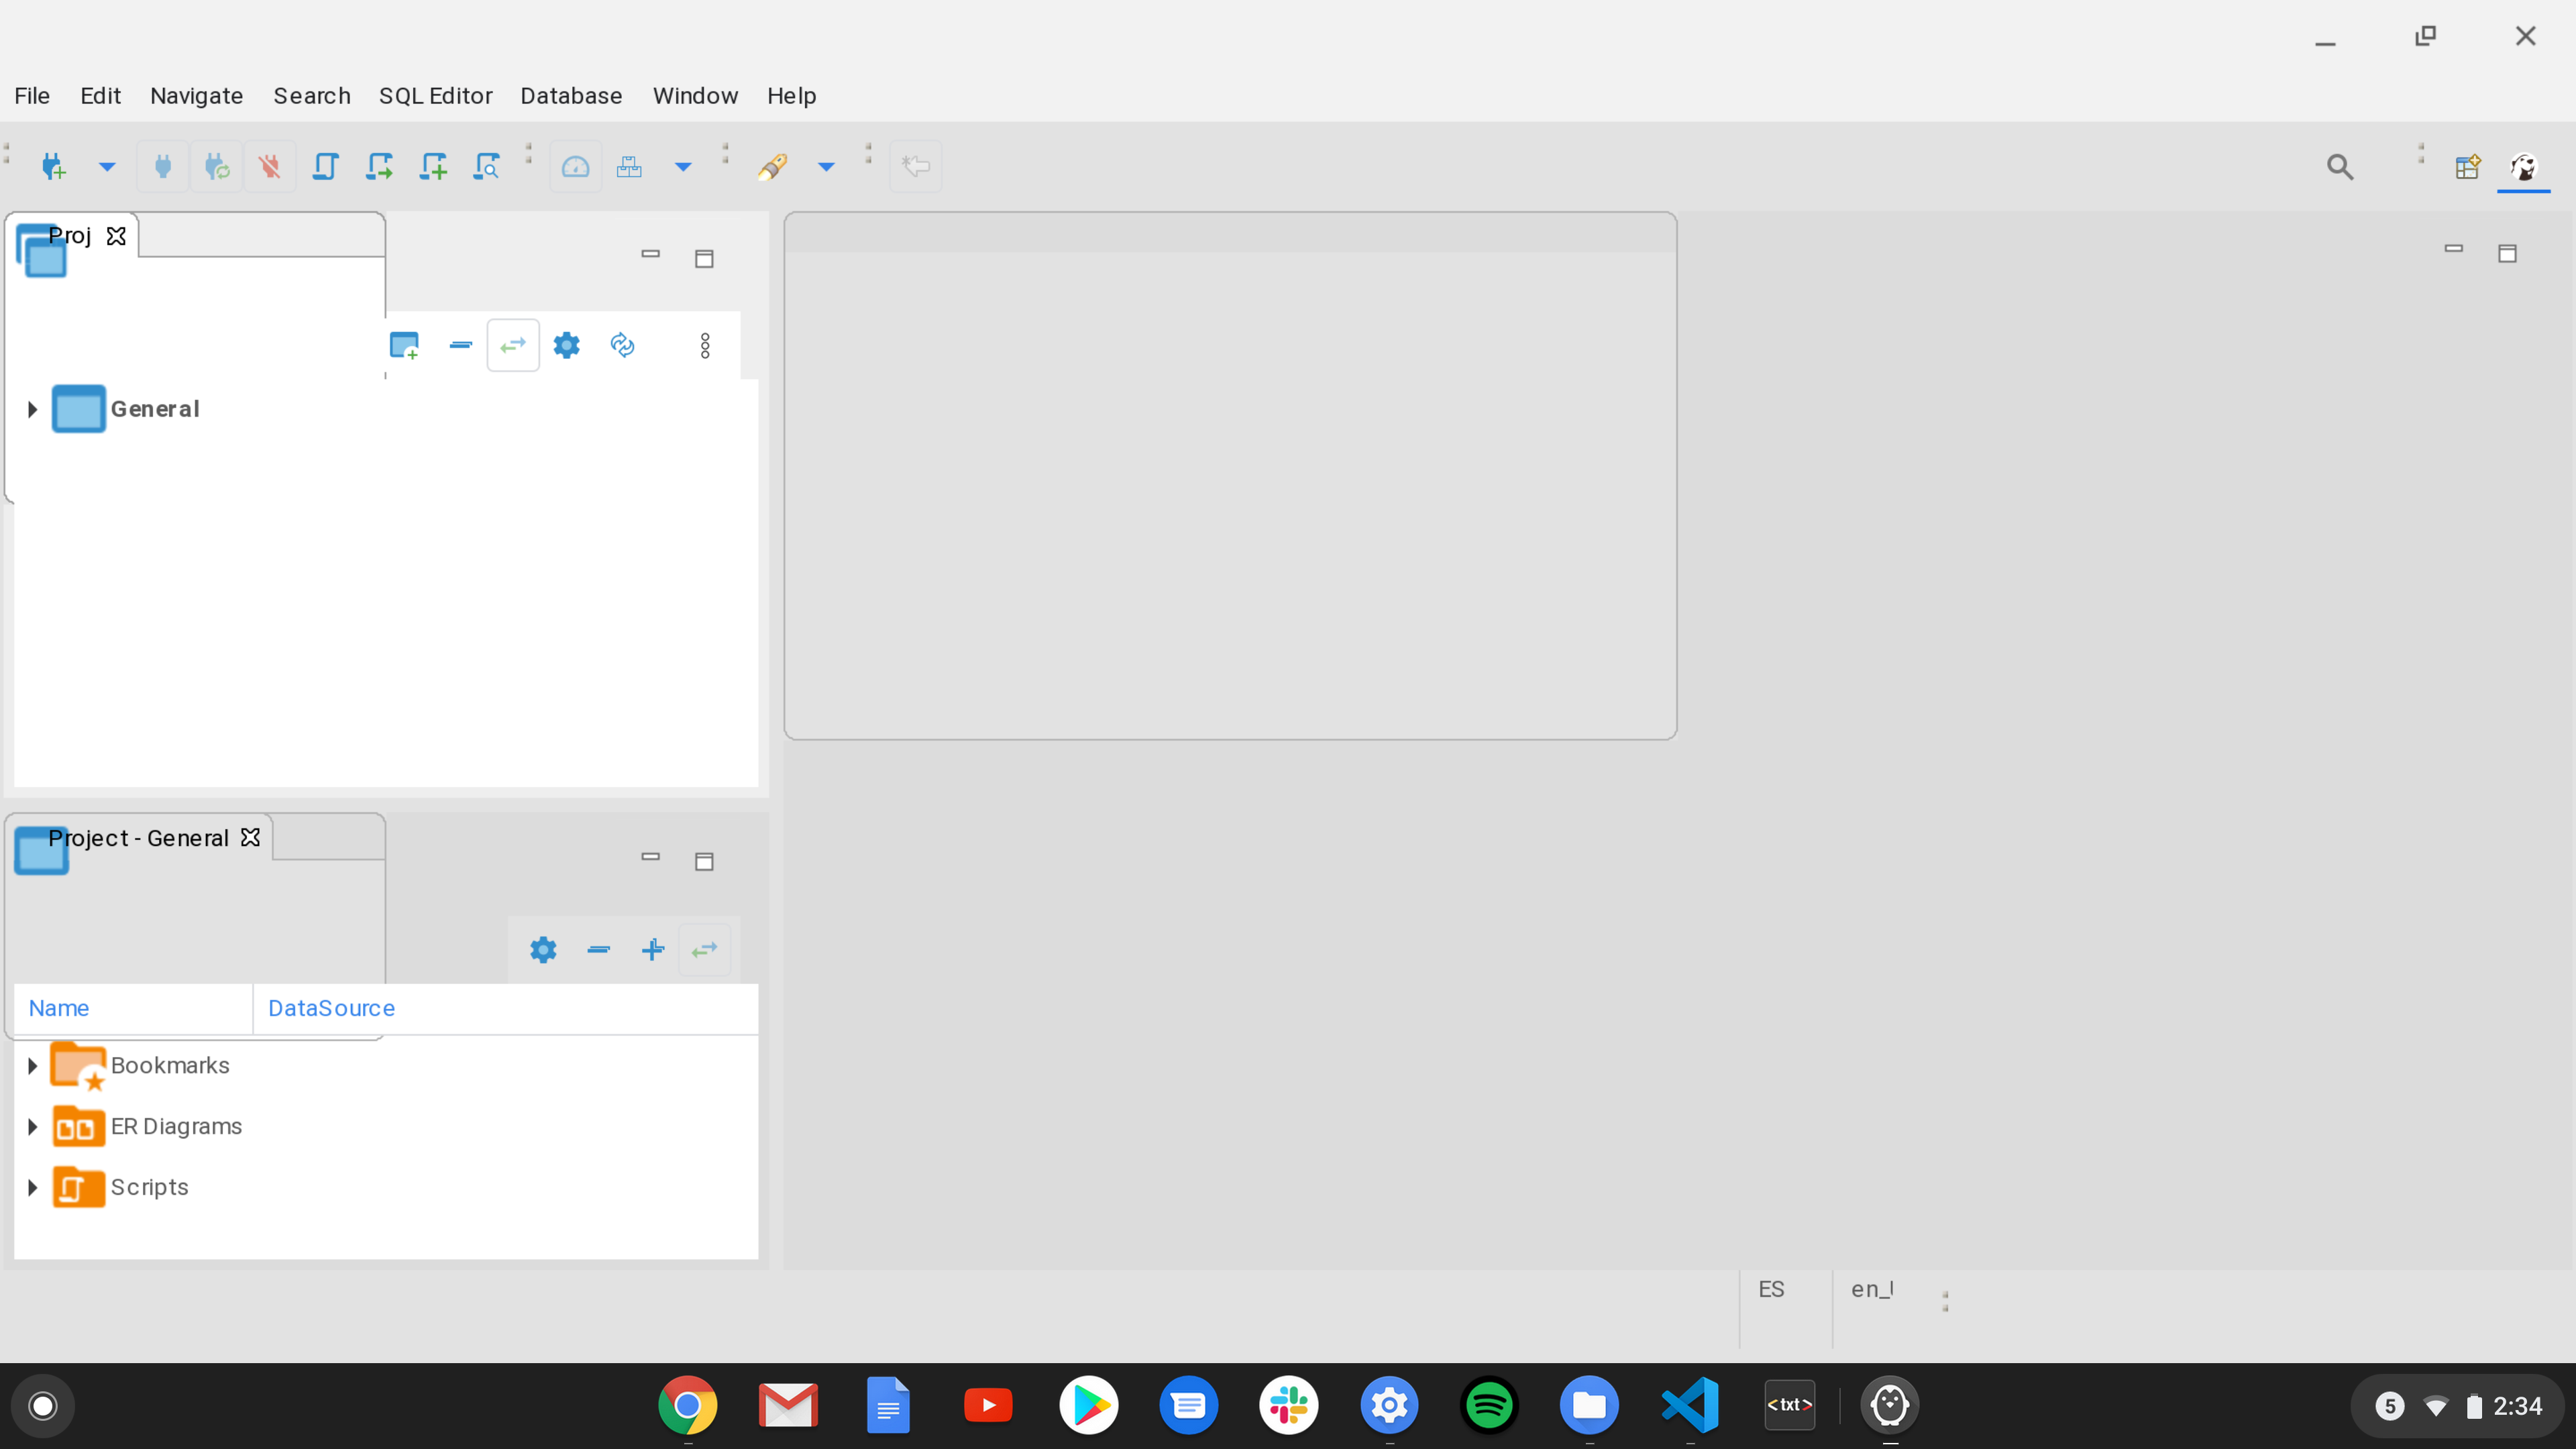Open the transaction mode dropdown arrow
2576x1449 pixels.
pos(683,166)
